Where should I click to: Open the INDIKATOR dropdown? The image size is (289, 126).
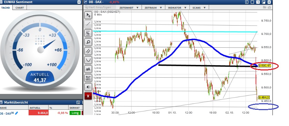click(x=177, y=8)
